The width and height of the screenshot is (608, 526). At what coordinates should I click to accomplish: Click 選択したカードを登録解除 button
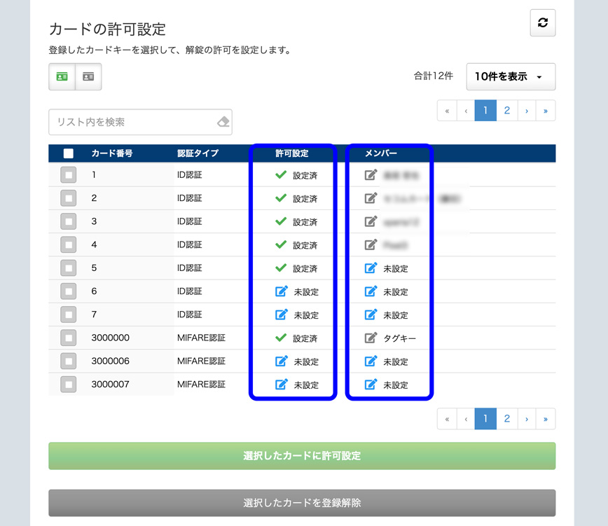302,503
